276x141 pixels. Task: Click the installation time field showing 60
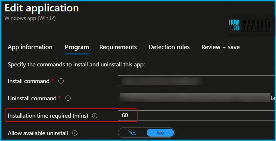click(197, 116)
